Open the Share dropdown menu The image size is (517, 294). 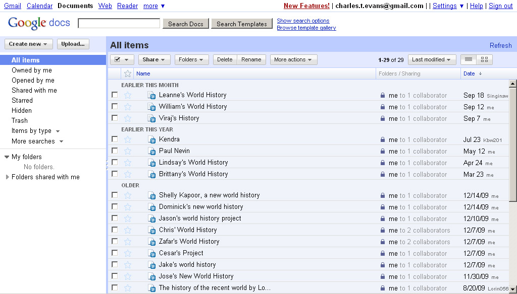[x=154, y=59]
